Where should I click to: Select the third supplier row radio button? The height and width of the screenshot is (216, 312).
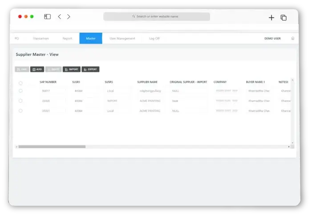(20, 111)
